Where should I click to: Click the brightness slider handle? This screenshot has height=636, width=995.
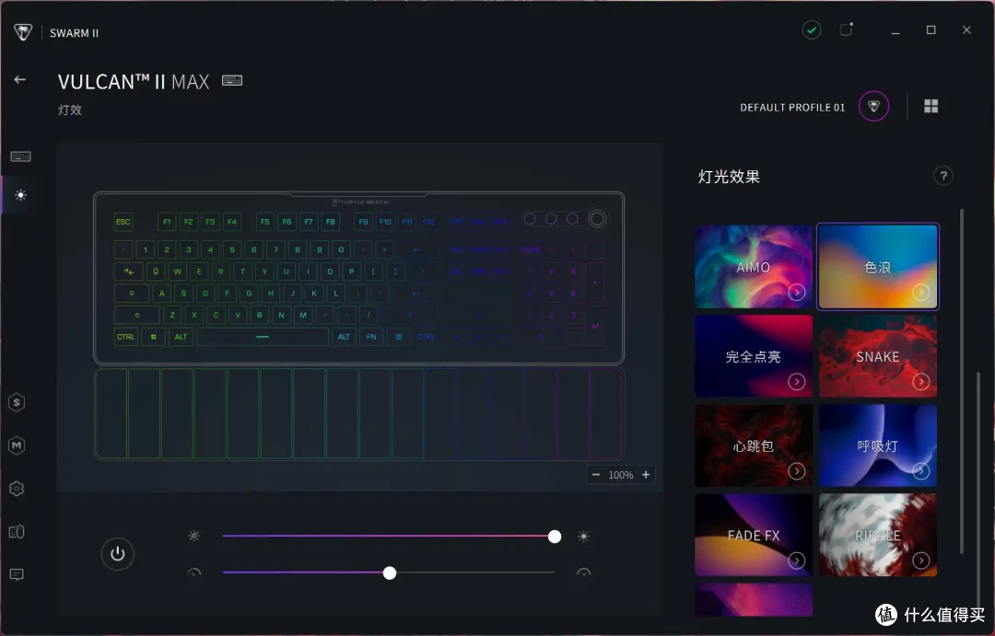click(x=555, y=537)
